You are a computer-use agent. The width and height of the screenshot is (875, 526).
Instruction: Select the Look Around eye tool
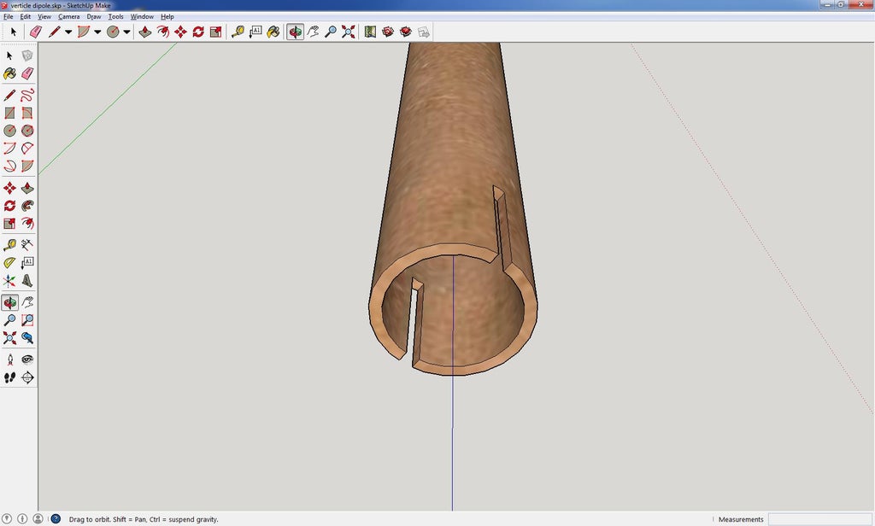[x=27, y=359]
